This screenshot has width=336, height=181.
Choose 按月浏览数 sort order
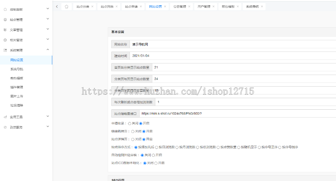[x=177, y=147]
